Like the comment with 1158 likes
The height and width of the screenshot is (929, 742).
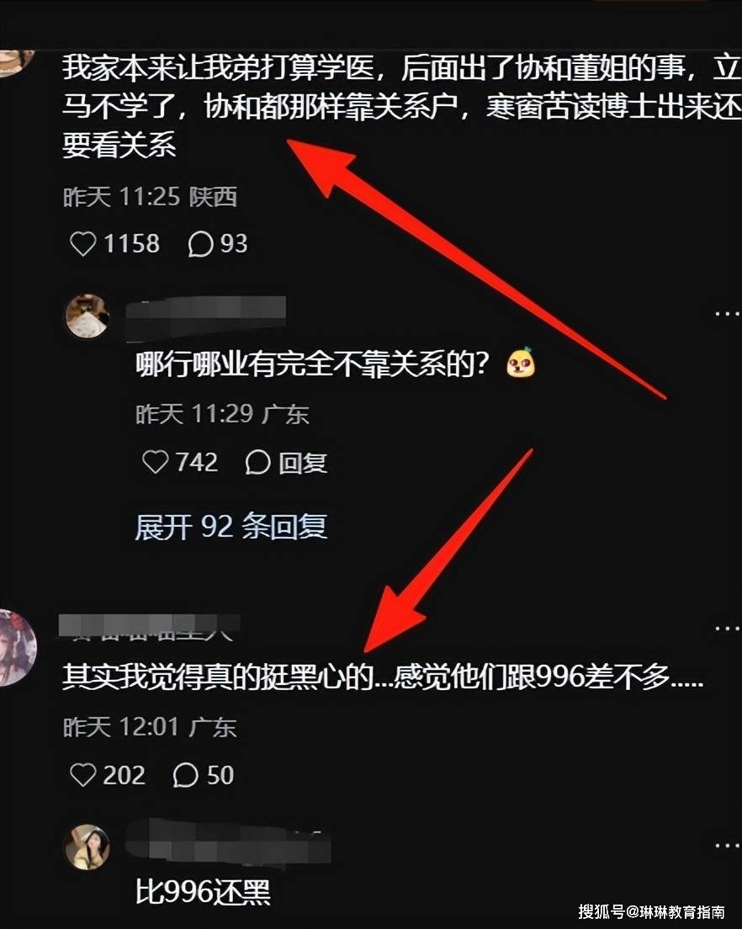[83, 243]
